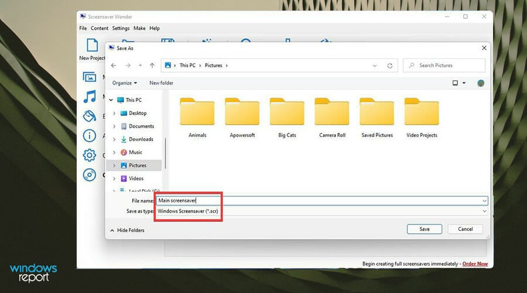527x293 pixels.
Task: Open the Content menu
Action: click(x=100, y=28)
